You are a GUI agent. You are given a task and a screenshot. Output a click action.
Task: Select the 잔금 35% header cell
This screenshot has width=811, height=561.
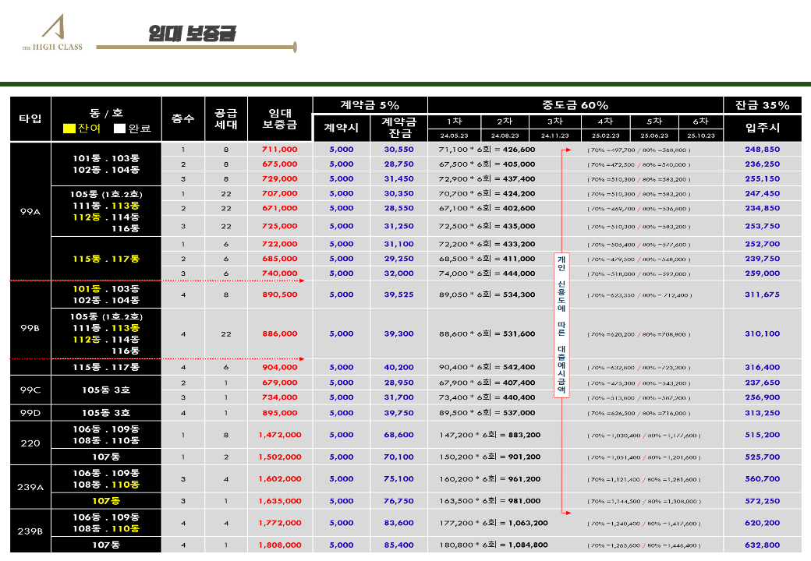[x=762, y=105]
